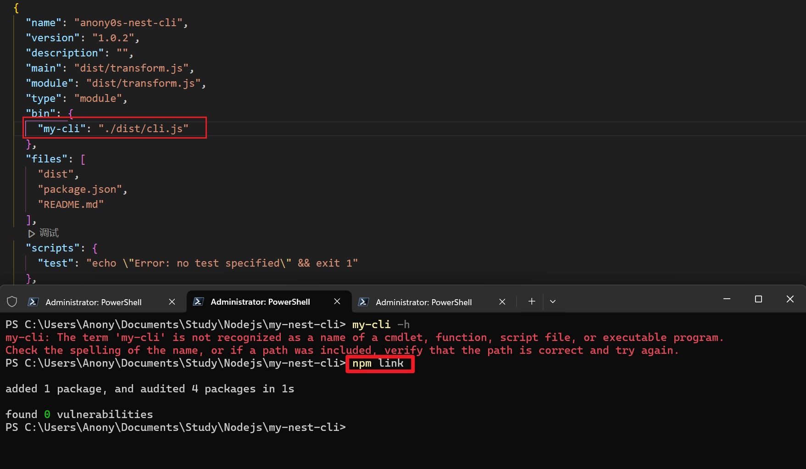The height and width of the screenshot is (469, 806).
Task: Maximize the terminal window
Action: coord(758,299)
